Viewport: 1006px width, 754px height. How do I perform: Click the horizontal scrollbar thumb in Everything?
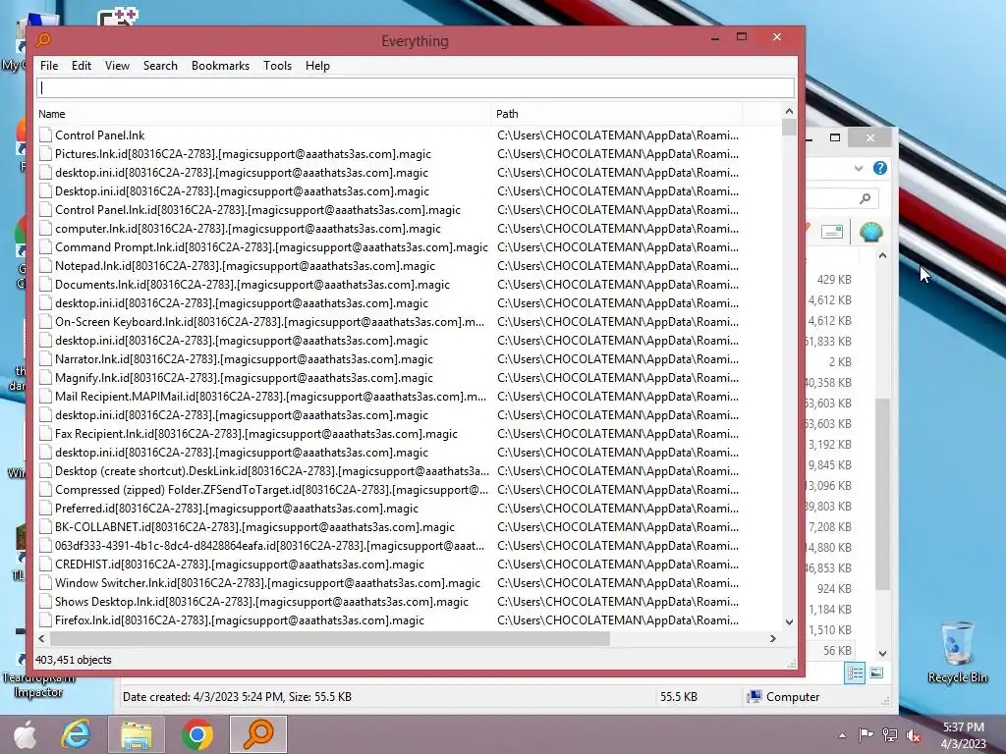click(x=330, y=638)
